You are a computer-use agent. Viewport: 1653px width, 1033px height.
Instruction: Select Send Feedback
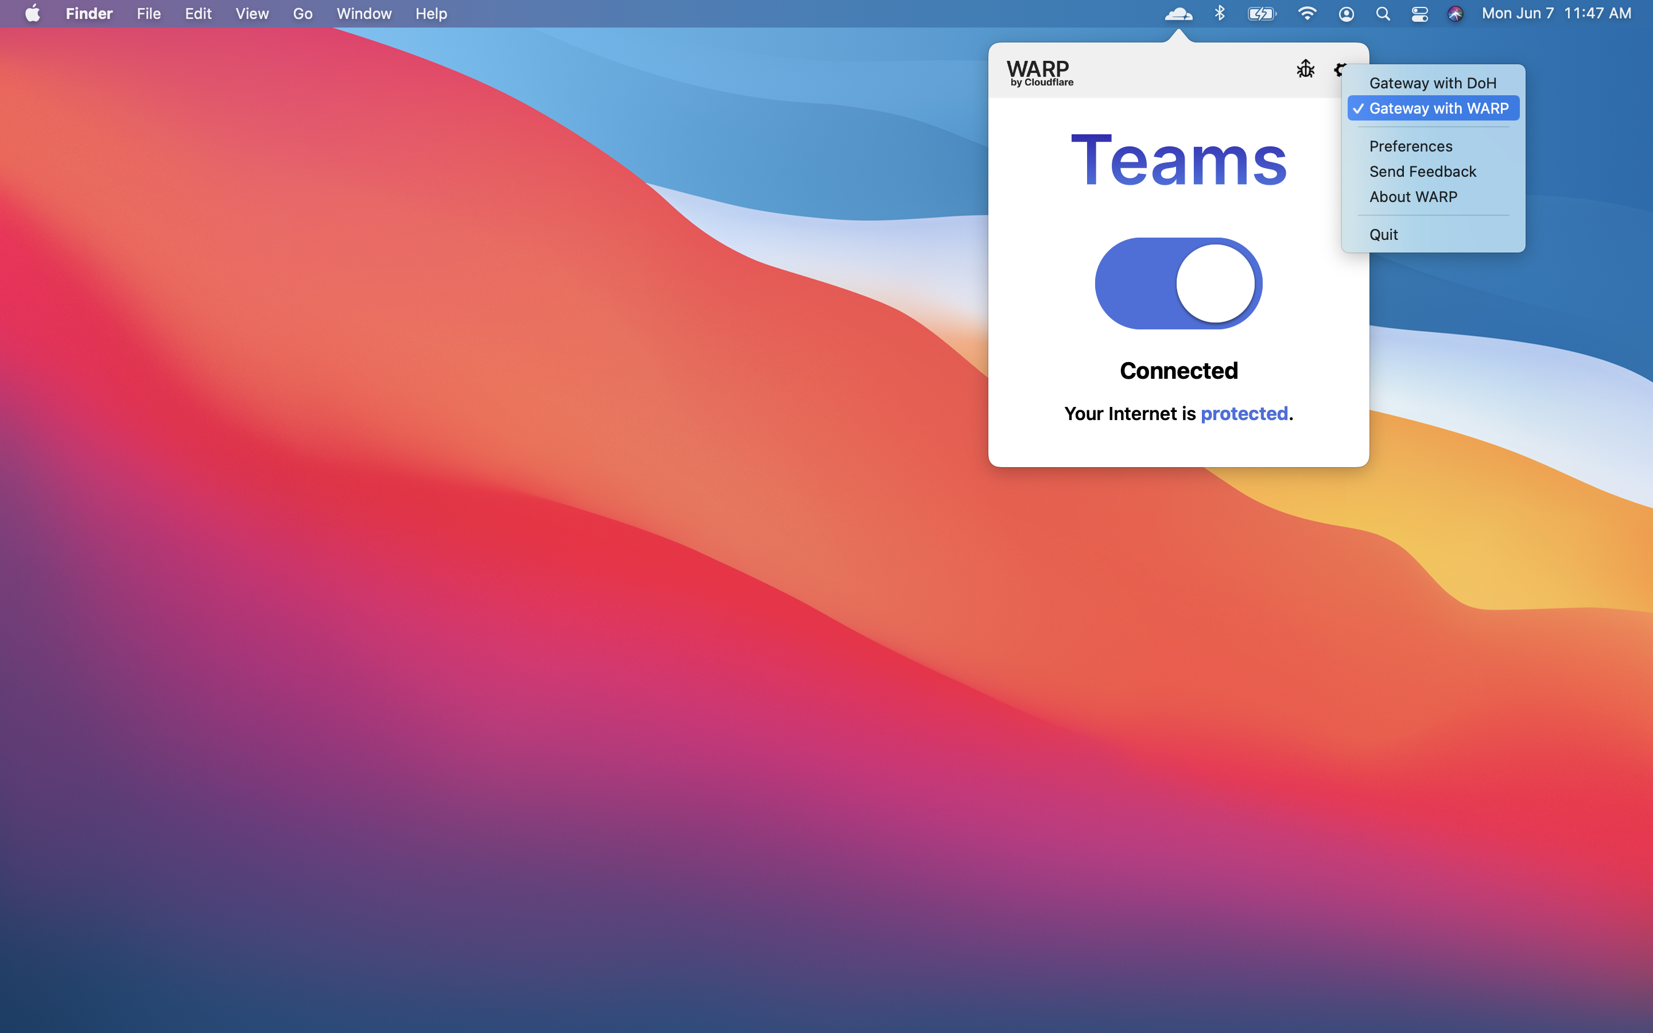[1422, 172]
